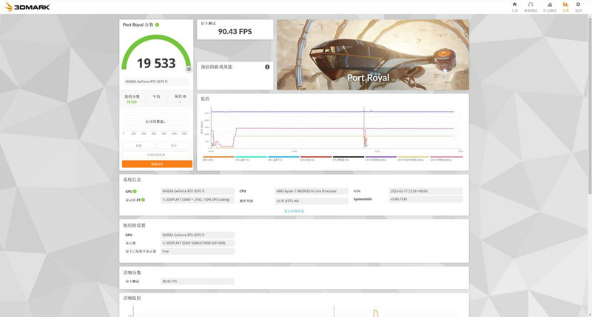Click GPU name field below the score gauge
This screenshot has width=592, height=317.
coord(156,81)
